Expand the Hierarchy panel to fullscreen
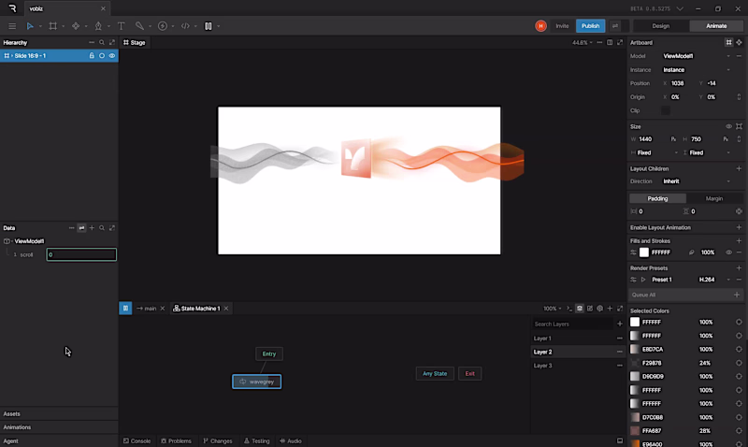This screenshot has width=748, height=447. pos(112,42)
